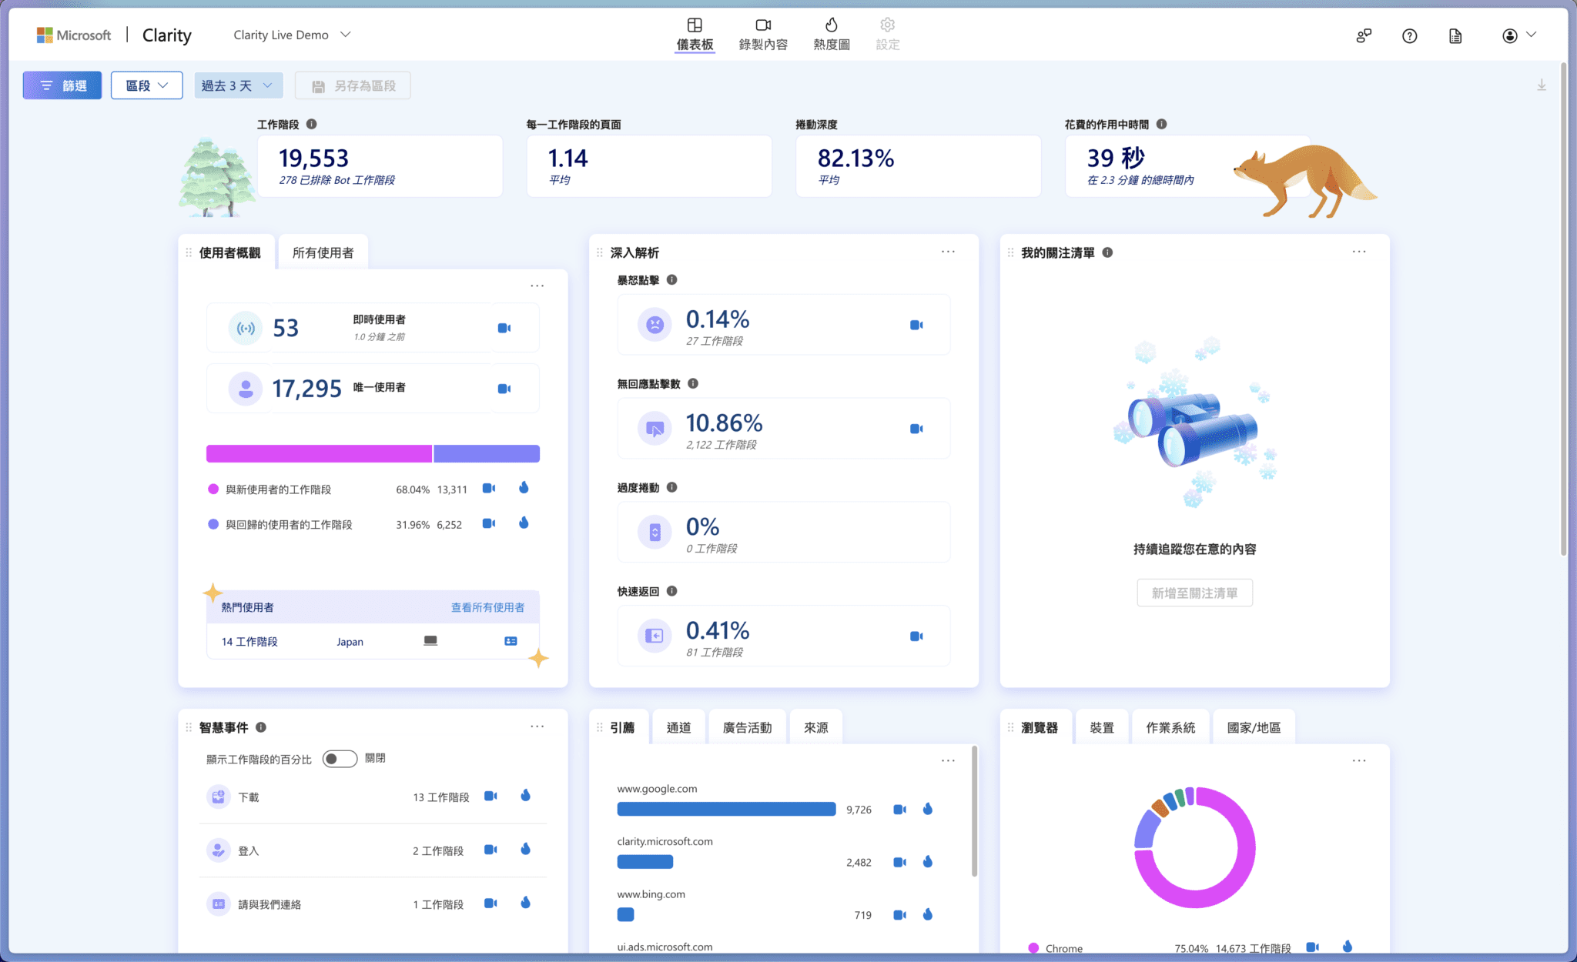Expand the 區段 segment dropdown
Screen dimensions: 1577x962
(146, 85)
